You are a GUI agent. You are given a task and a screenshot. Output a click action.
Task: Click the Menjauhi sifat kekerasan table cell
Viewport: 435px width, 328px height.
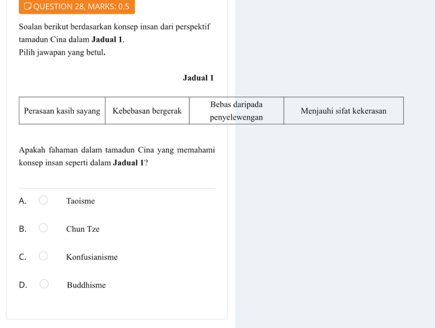coord(343,111)
